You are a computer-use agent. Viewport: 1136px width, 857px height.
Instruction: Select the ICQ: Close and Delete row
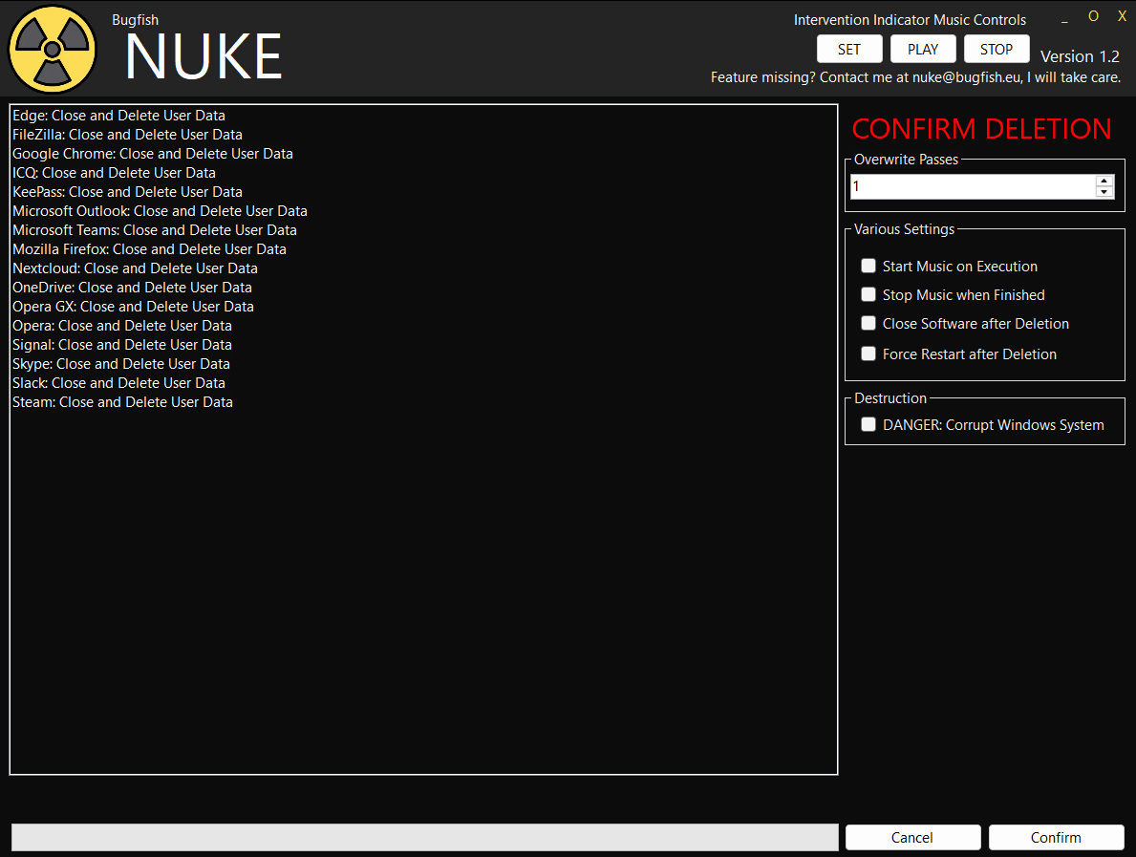pyautogui.click(x=424, y=172)
